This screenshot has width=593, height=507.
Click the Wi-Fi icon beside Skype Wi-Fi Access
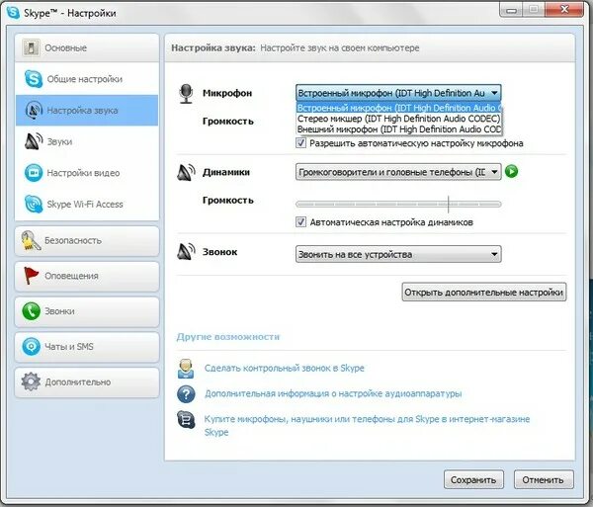[34, 204]
